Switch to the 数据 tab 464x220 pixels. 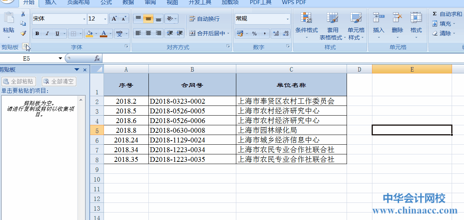[x=128, y=3]
